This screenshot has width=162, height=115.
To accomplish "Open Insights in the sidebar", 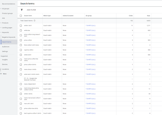I will point(5,60).
